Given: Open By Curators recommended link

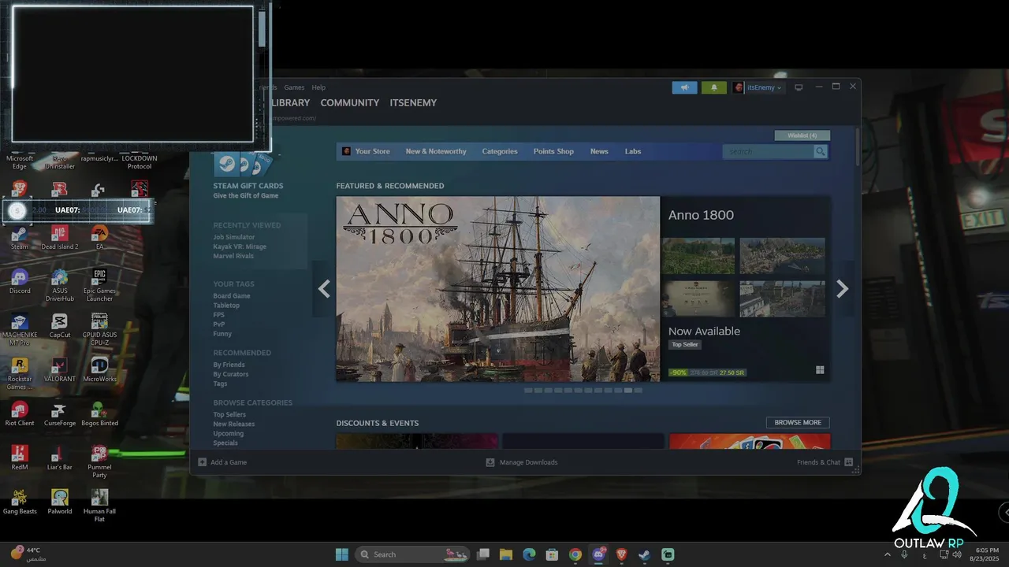Looking at the screenshot, I should tap(231, 374).
